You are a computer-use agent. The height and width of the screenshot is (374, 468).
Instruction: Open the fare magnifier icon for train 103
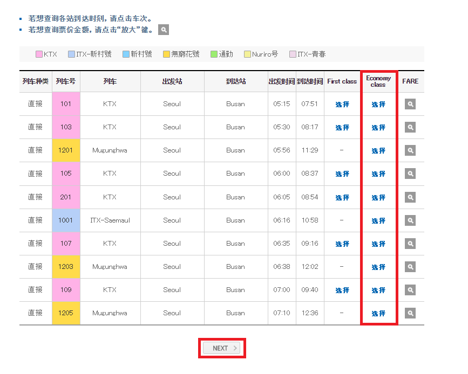click(x=410, y=127)
